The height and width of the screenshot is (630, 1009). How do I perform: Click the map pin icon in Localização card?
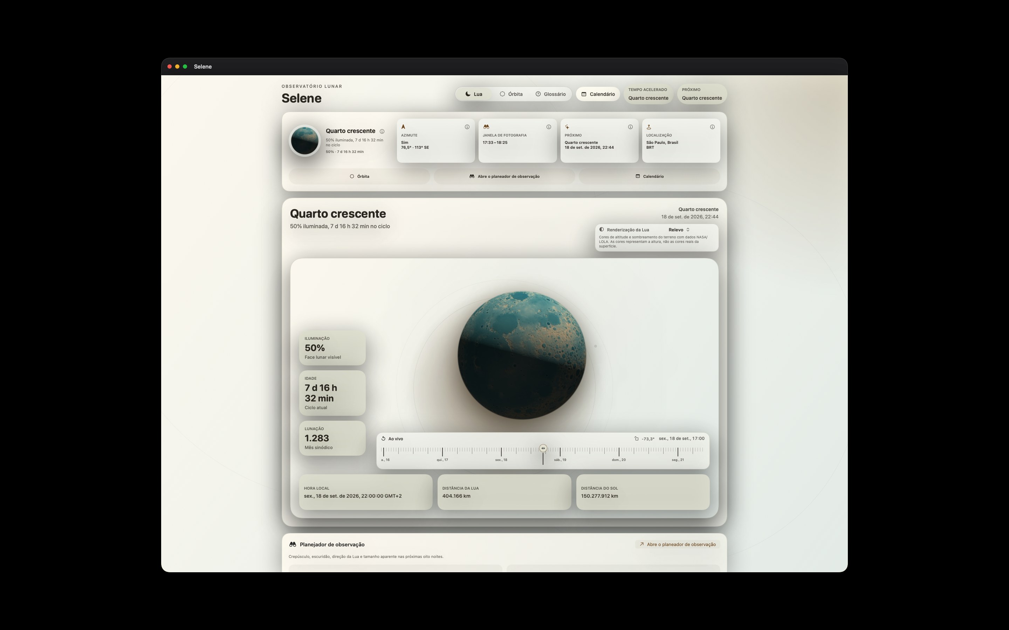pyautogui.click(x=649, y=127)
